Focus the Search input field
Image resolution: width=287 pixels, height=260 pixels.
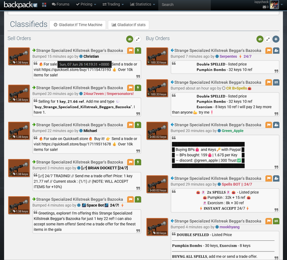click(x=184, y=4)
